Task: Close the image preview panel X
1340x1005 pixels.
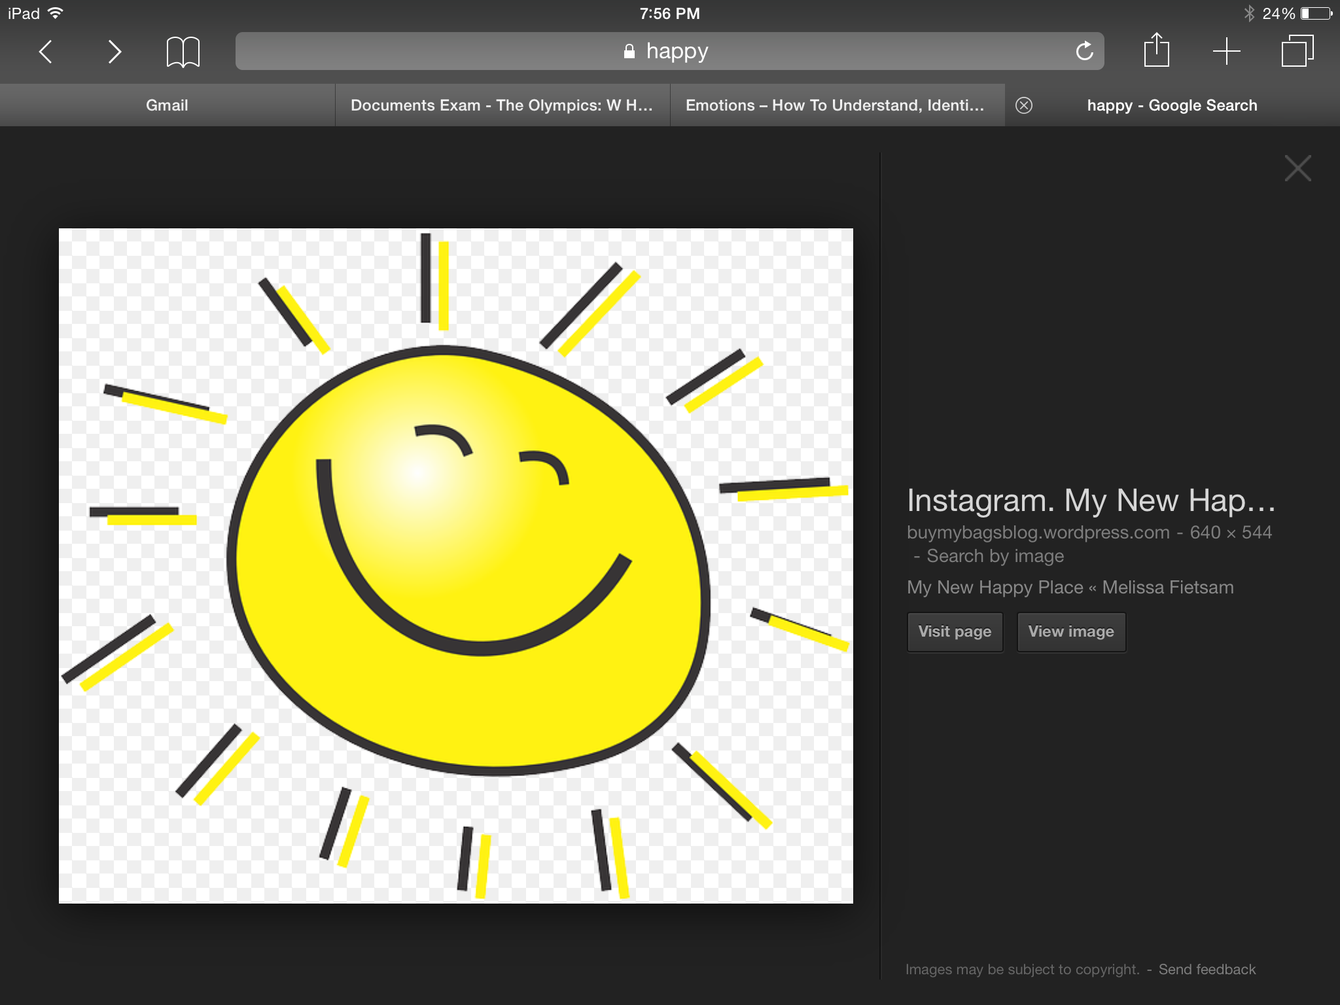Action: (x=1297, y=168)
